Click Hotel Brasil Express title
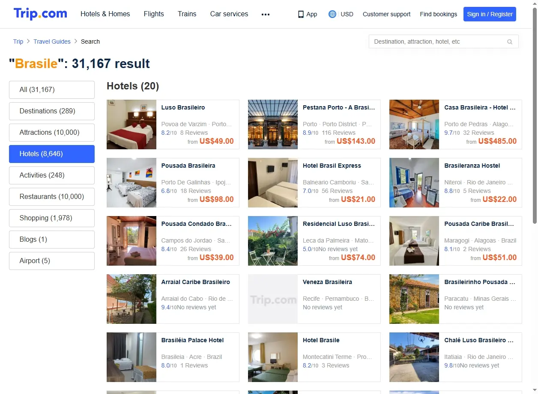This screenshot has height=394, width=538. tap(332, 166)
